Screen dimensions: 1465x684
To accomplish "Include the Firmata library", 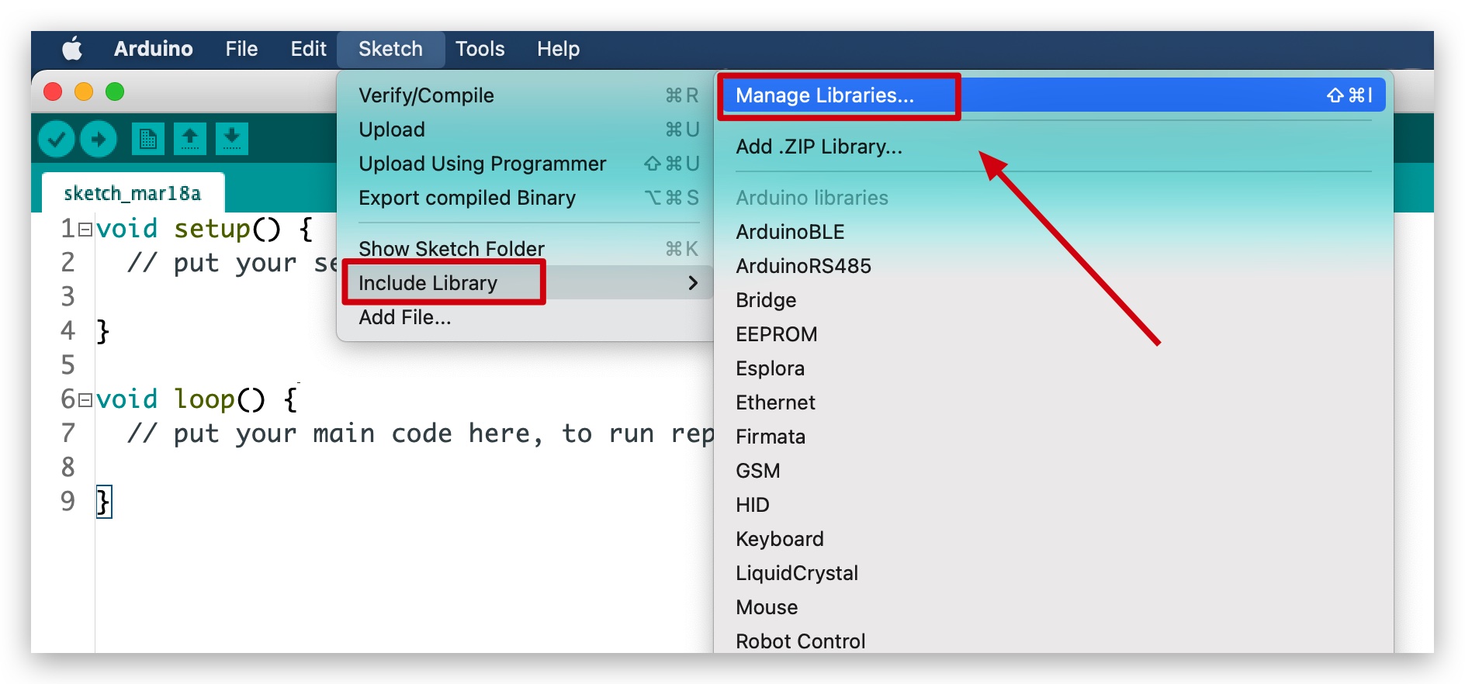I will tap(1054, 437).
